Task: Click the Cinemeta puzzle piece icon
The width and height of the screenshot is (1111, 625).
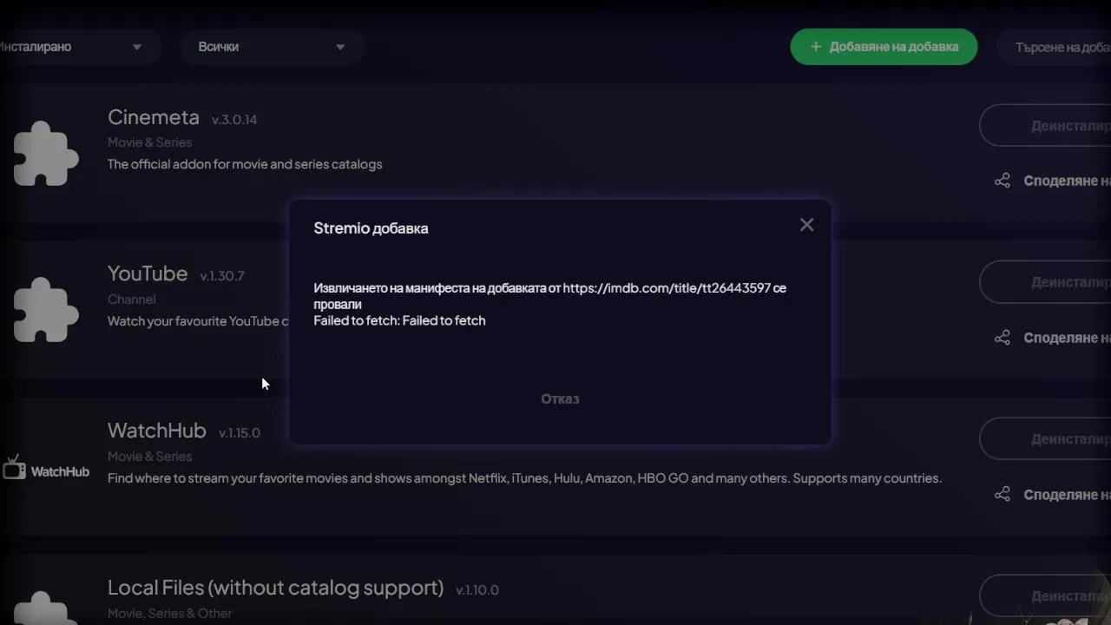Action: (x=45, y=154)
